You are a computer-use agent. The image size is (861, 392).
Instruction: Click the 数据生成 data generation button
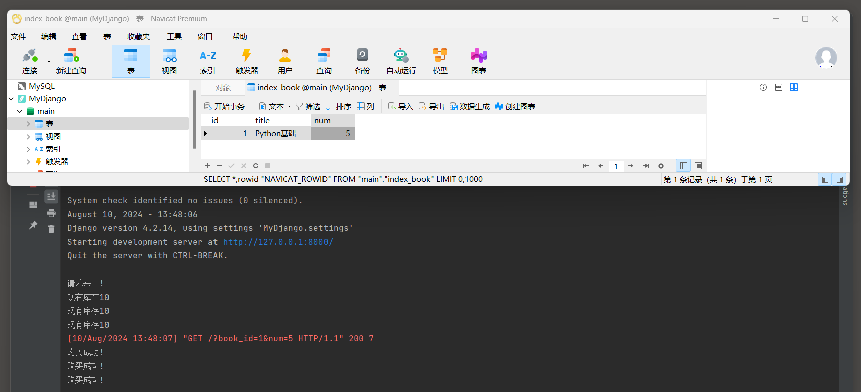pyautogui.click(x=469, y=106)
